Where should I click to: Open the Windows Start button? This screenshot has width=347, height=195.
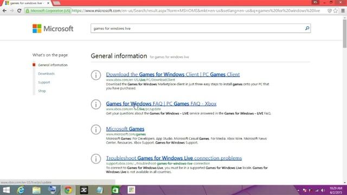(x=6, y=190)
